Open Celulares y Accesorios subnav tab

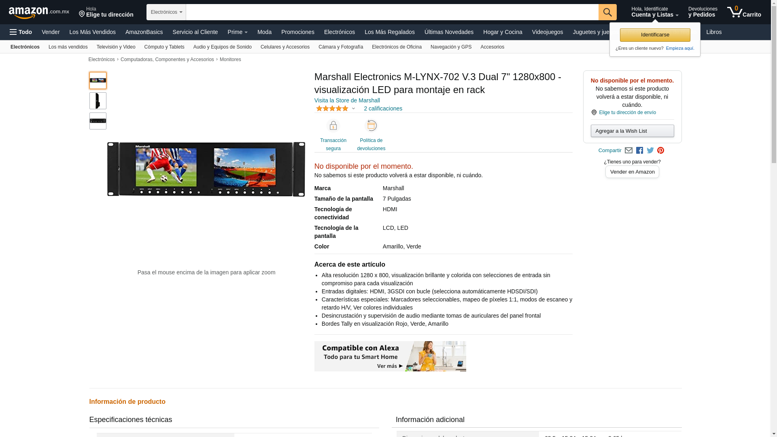285,47
